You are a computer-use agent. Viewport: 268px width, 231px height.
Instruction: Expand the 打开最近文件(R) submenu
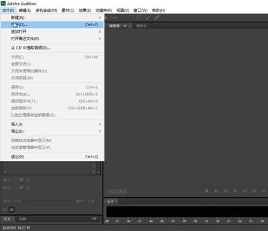click(x=100, y=39)
